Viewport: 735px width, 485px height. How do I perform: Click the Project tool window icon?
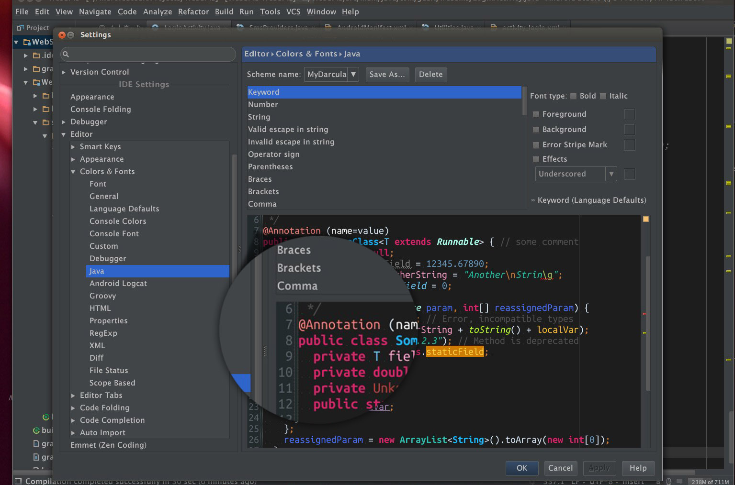[20, 28]
